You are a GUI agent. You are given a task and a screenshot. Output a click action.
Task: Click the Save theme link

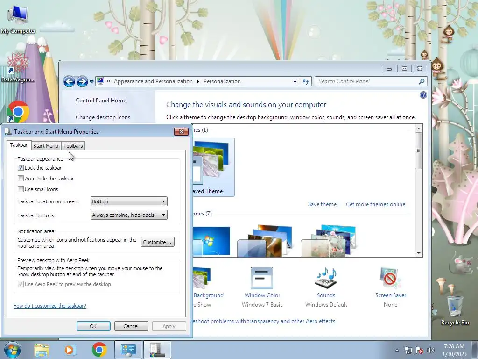click(322, 204)
